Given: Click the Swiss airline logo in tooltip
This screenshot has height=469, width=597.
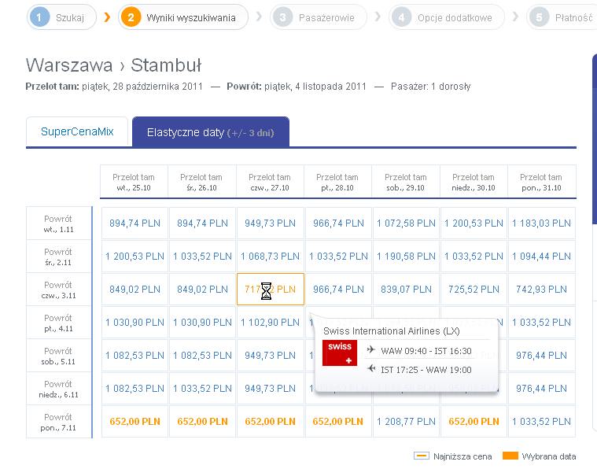Looking at the screenshot, I should [x=340, y=353].
